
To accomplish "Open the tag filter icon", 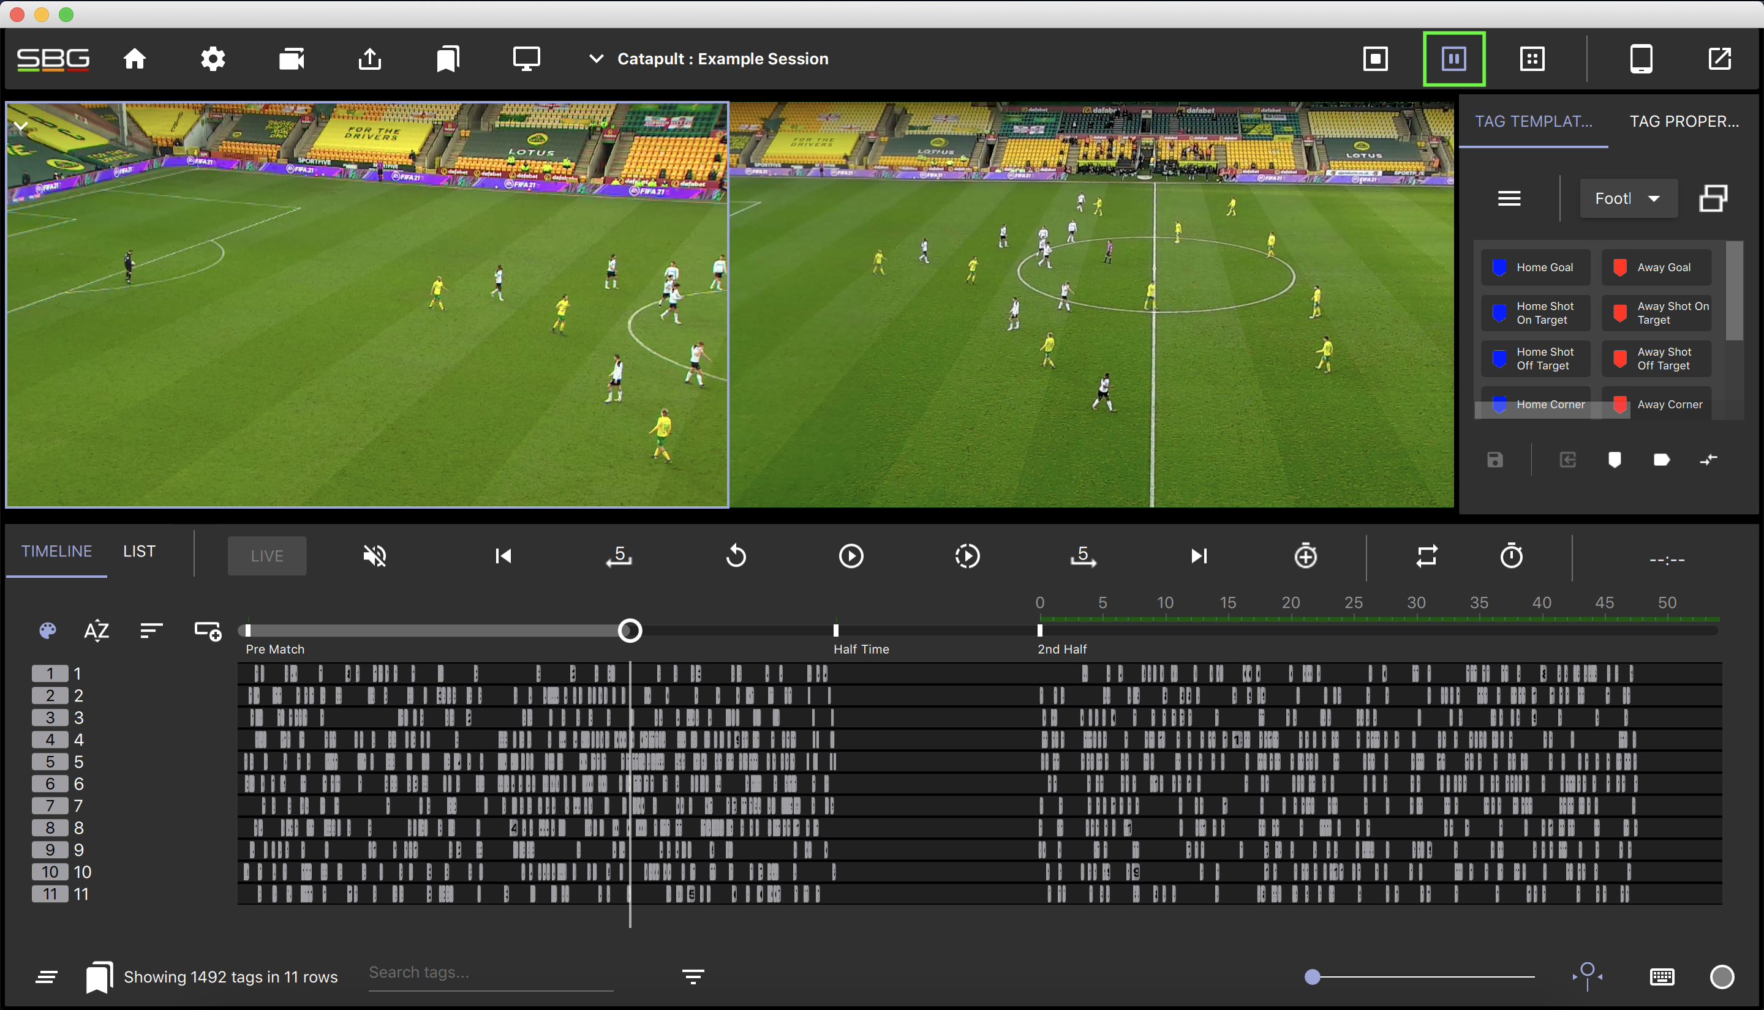I will pos(693,977).
